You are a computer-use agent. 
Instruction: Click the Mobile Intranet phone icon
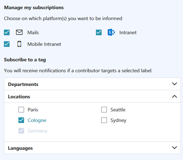(x=19, y=44)
